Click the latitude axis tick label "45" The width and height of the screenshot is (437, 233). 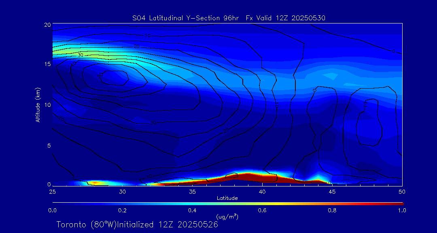tap(332, 192)
